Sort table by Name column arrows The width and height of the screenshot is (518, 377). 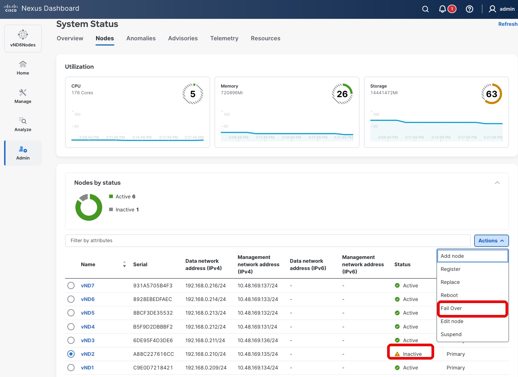[124, 264]
